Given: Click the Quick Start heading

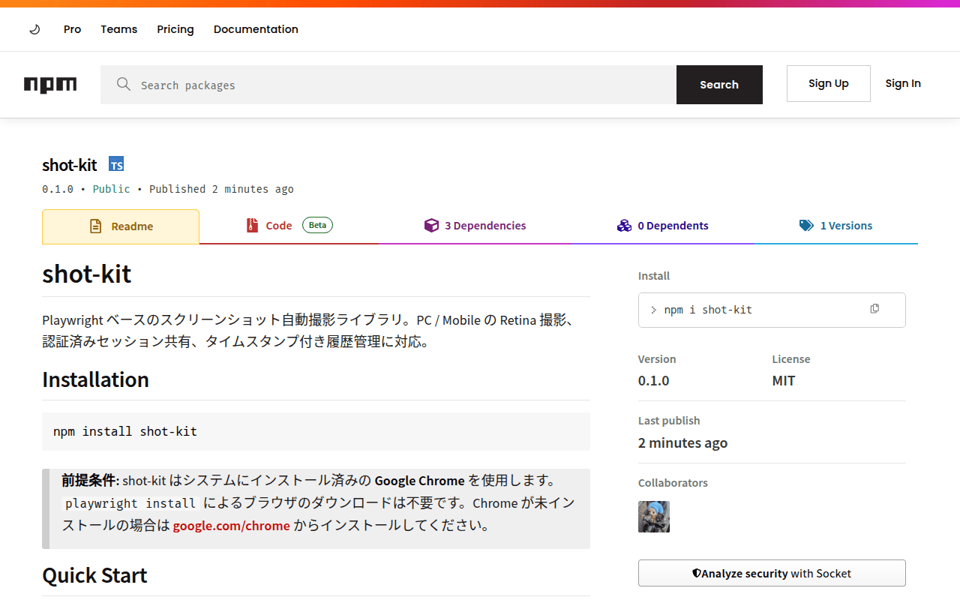Looking at the screenshot, I should [94, 575].
